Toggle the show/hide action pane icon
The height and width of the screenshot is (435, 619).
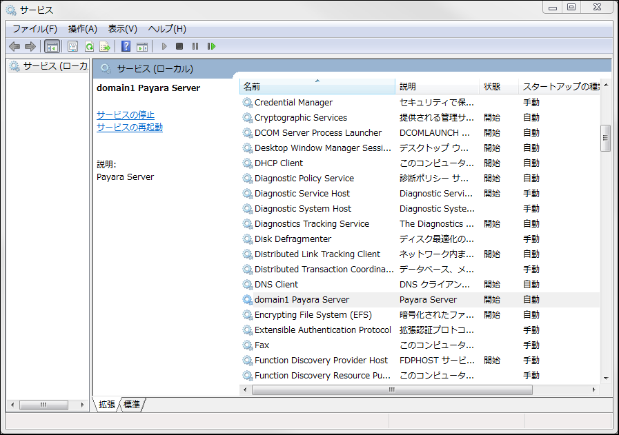[142, 46]
